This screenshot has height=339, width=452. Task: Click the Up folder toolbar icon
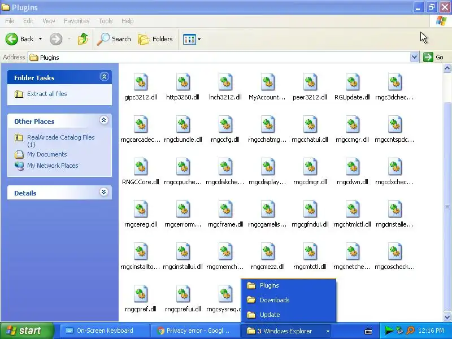(x=83, y=39)
